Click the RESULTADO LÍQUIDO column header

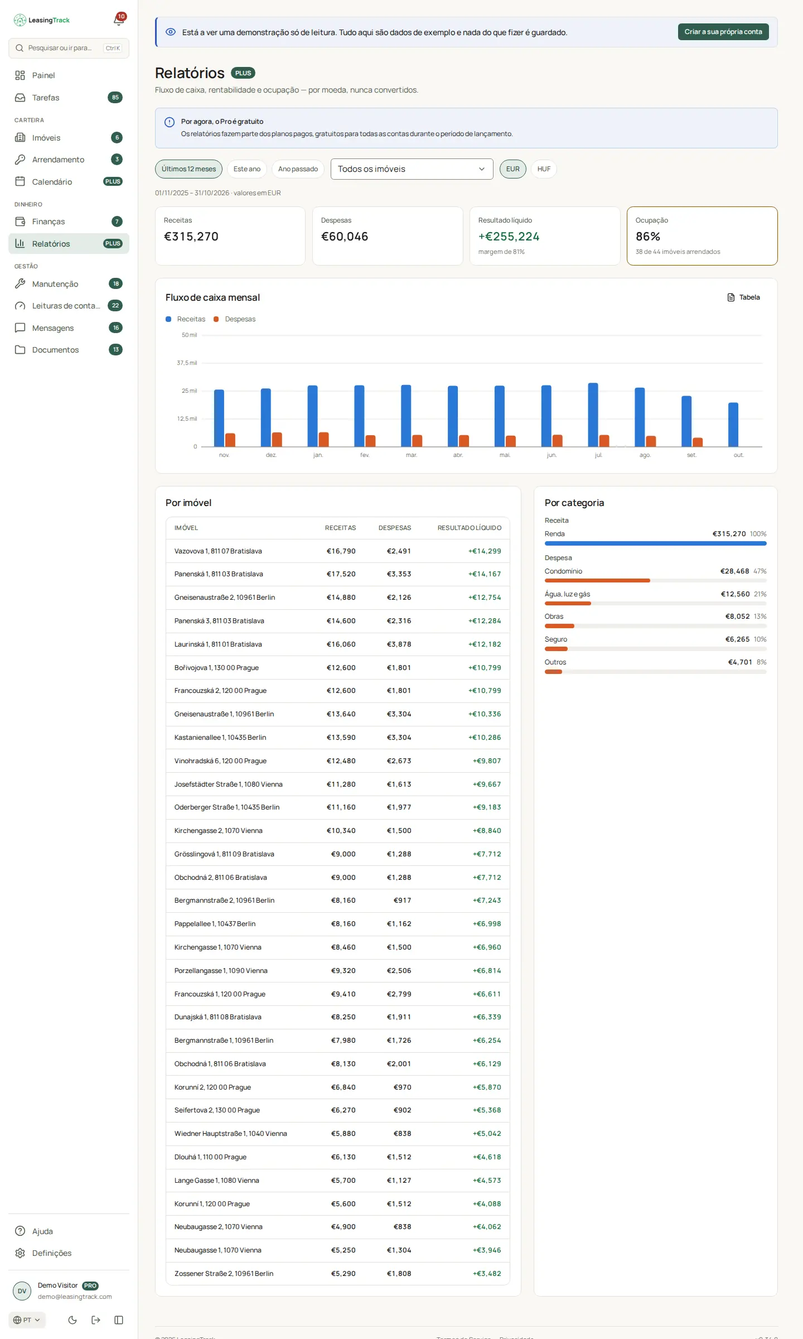click(470, 528)
